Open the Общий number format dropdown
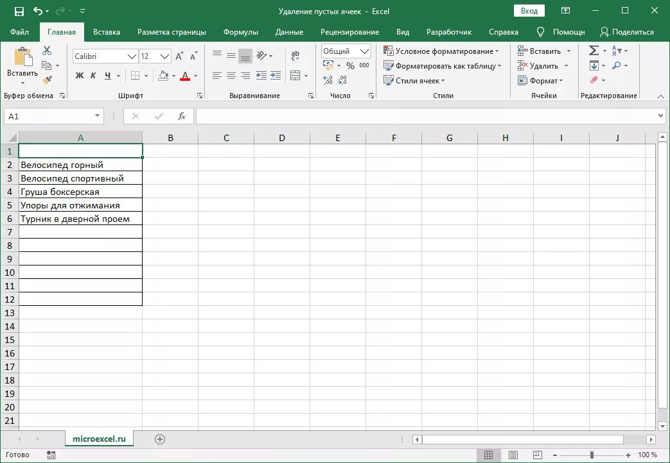The width and height of the screenshot is (670, 463). [x=364, y=51]
